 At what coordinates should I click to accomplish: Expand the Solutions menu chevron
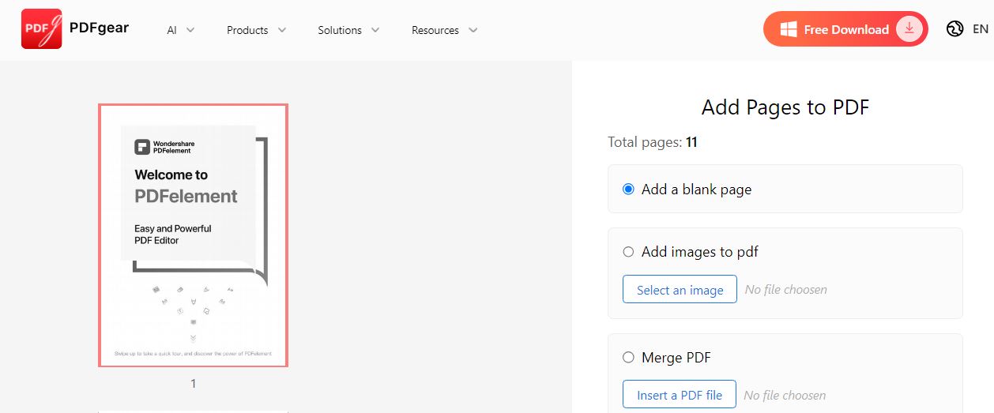[x=375, y=30]
